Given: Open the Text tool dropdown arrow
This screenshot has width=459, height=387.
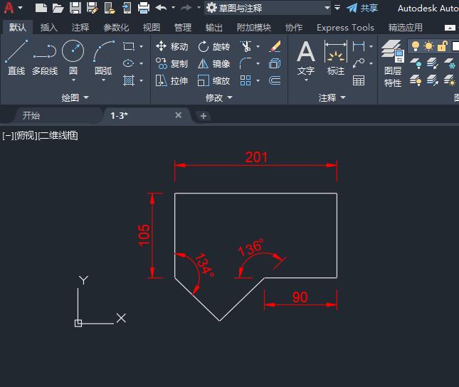Looking at the screenshot, I should tap(306, 80).
